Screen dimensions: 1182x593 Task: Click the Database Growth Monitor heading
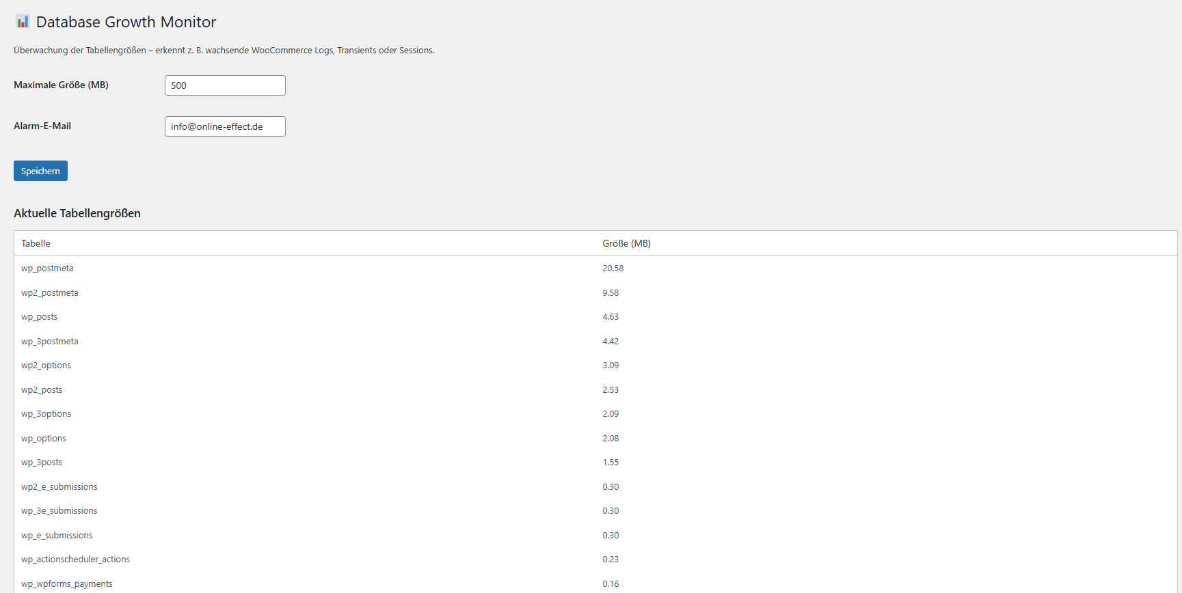coord(126,22)
